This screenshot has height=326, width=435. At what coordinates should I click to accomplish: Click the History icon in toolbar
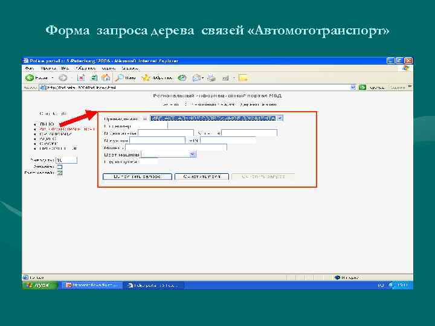182,78
